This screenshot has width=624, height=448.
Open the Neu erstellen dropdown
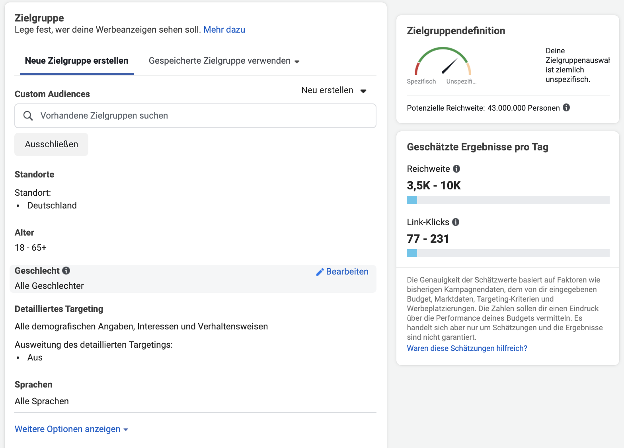[x=333, y=90]
